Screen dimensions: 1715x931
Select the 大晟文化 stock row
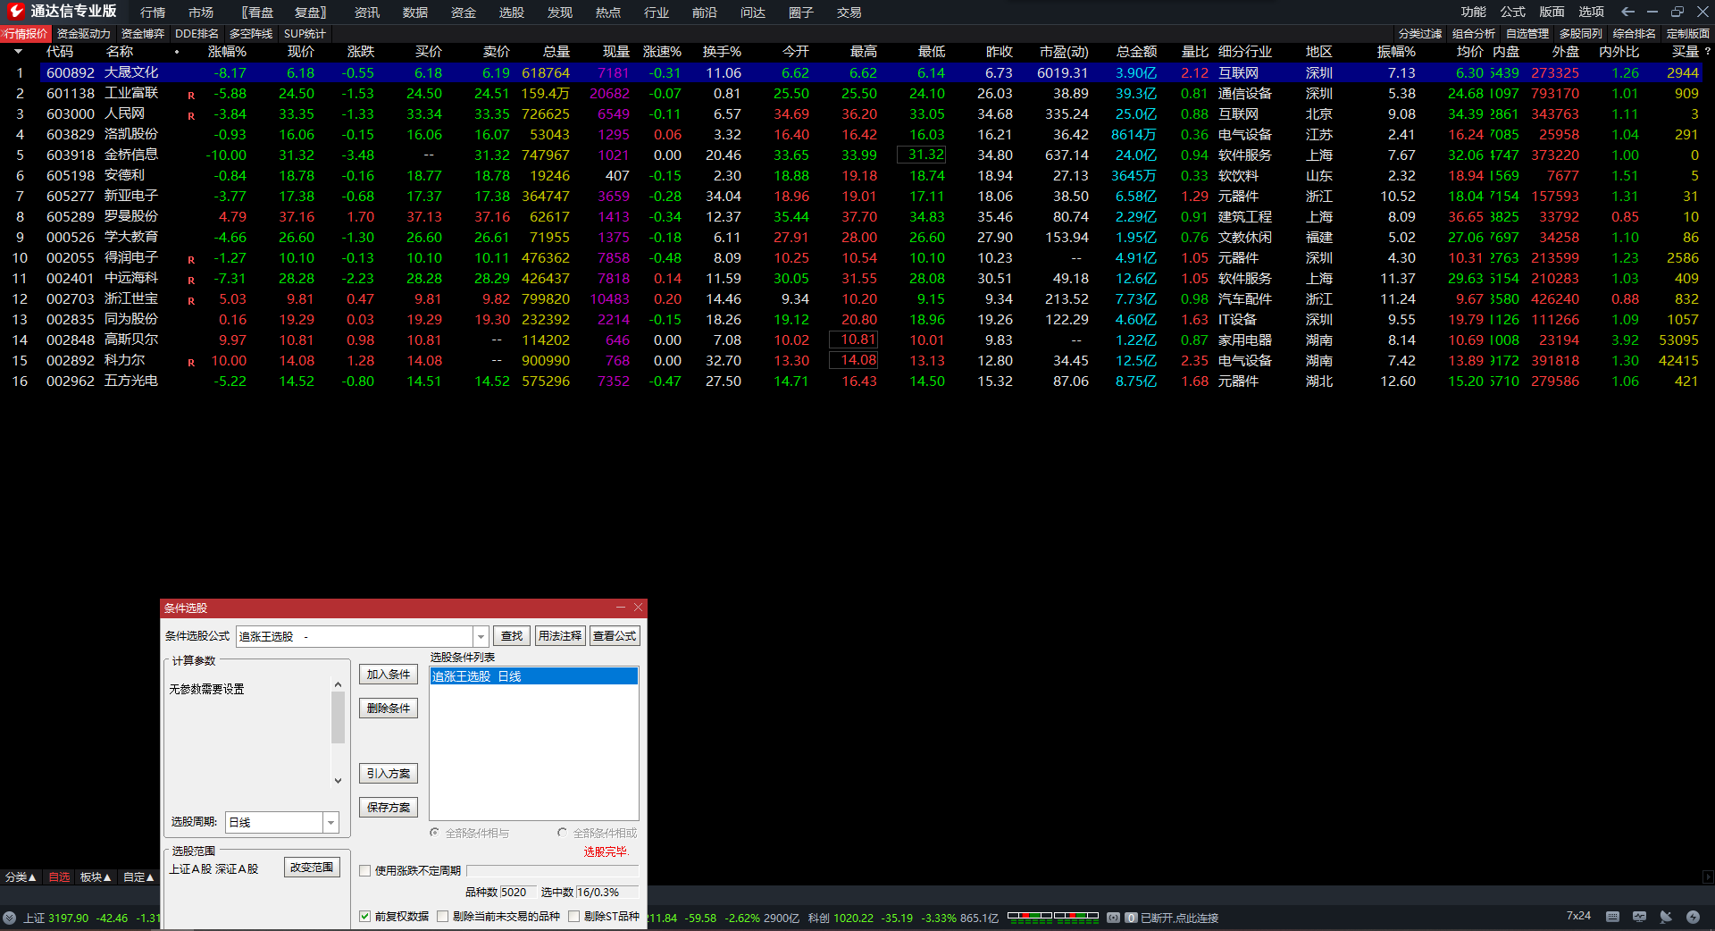871,73
